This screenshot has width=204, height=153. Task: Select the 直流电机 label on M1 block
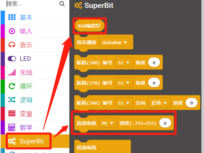[87, 123]
